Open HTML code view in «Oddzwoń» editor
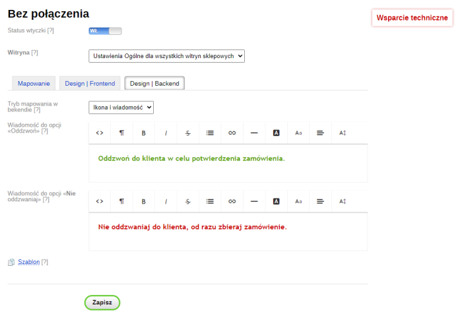 [x=100, y=133]
